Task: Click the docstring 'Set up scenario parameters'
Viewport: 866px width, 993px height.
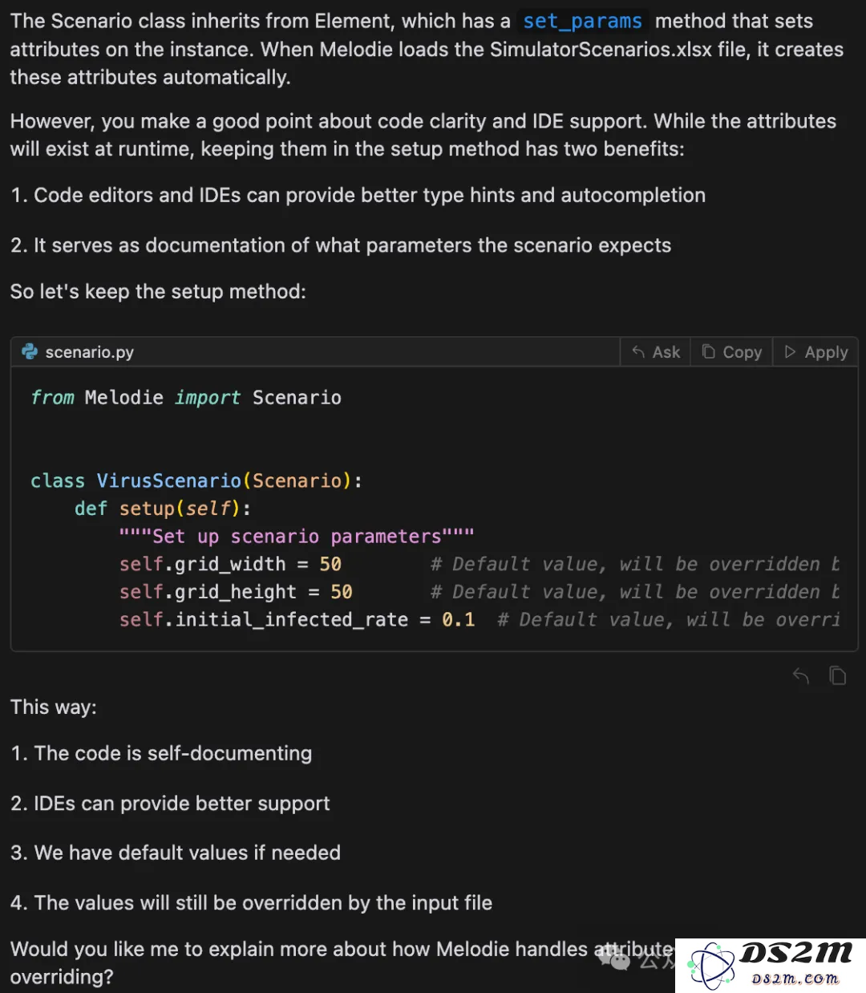Action: coord(297,536)
